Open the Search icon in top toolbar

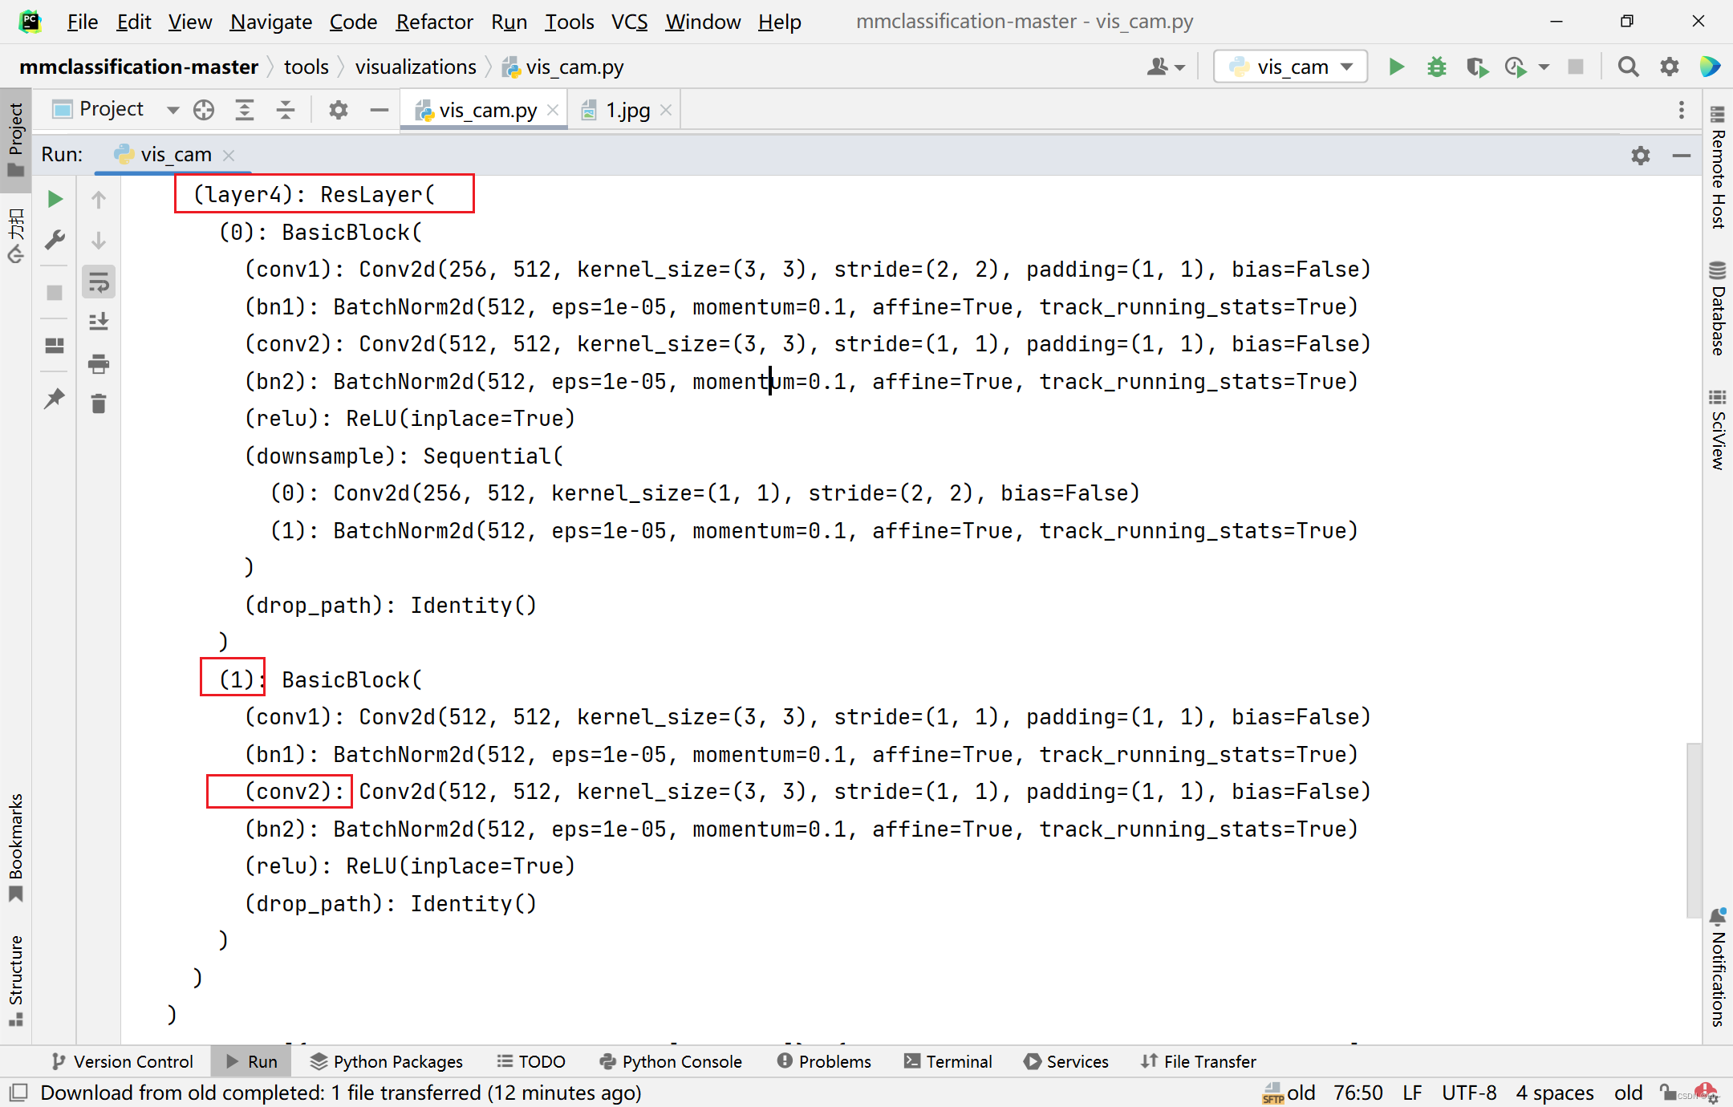(1630, 67)
